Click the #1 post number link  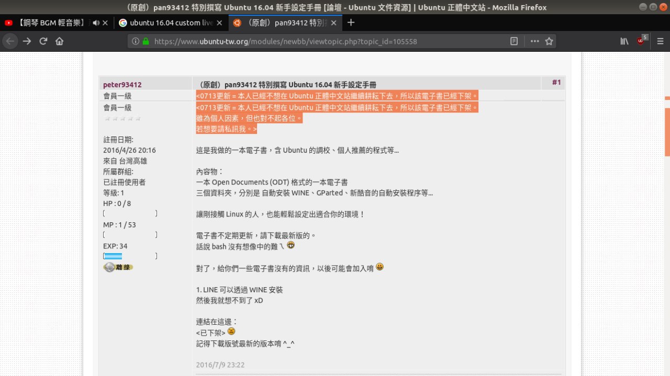[556, 83]
